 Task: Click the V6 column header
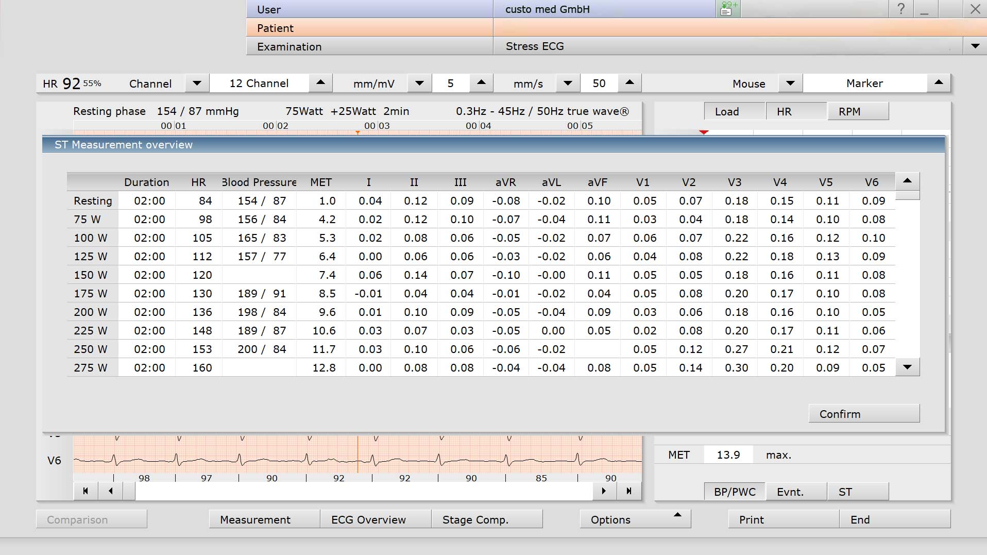point(872,182)
